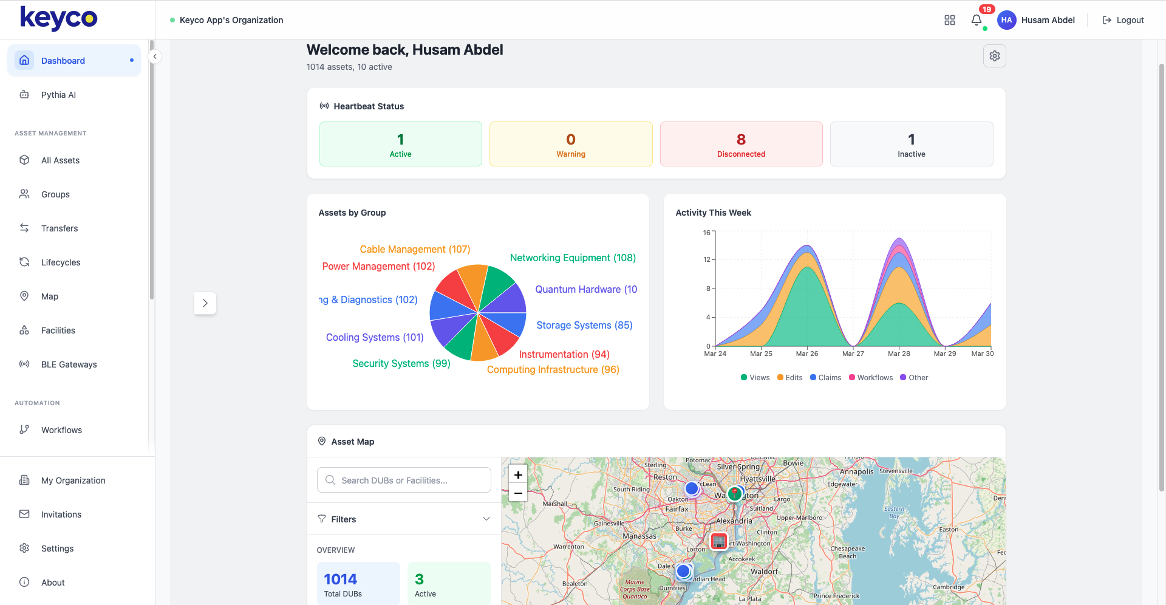Open My Organization
The height and width of the screenshot is (605, 1166).
click(72, 480)
